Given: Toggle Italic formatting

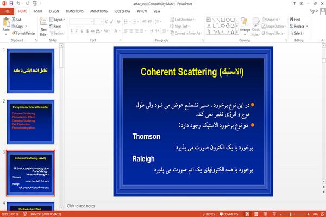Looking at the screenshot, I should [77, 31].
